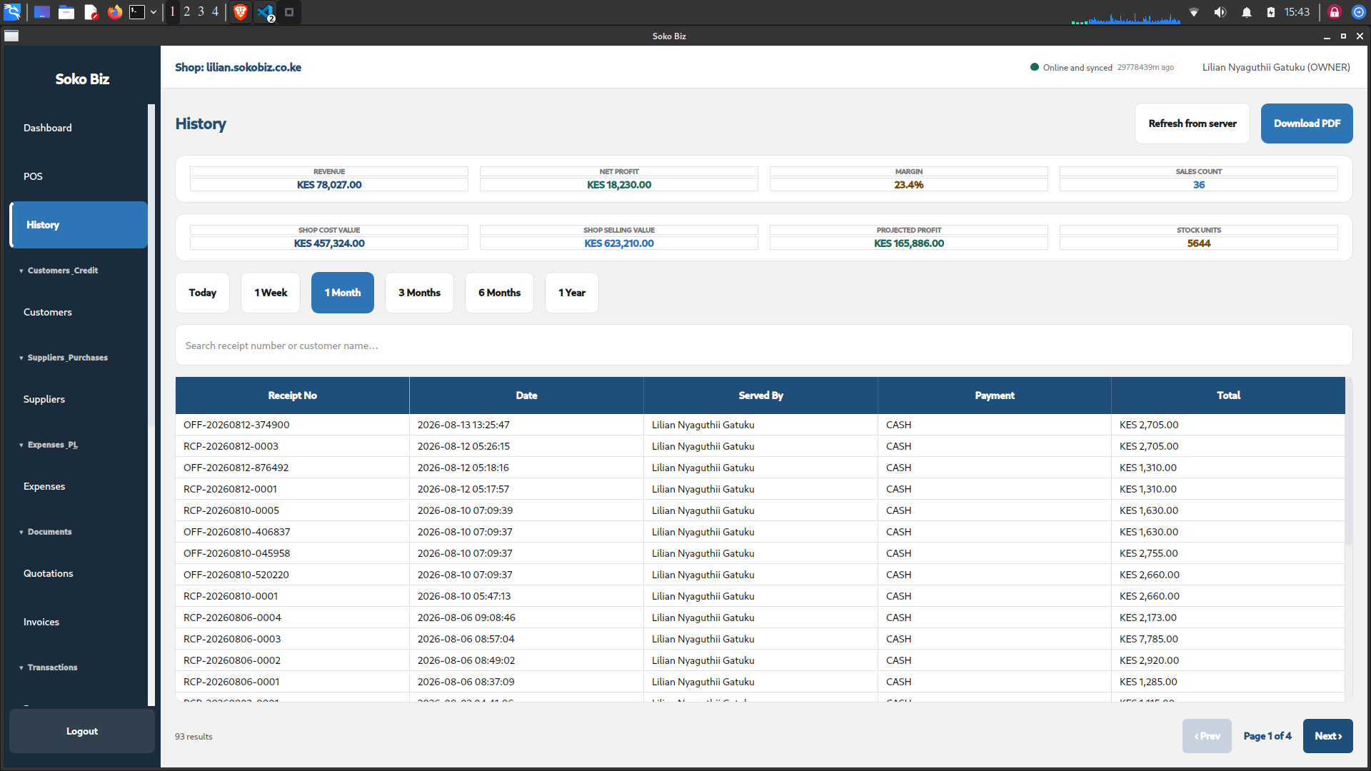Click receipt RCP-20260810-0005
The height and width of the screenshot is (771, 1371).
pyautogui.click(x=231, y=510)
